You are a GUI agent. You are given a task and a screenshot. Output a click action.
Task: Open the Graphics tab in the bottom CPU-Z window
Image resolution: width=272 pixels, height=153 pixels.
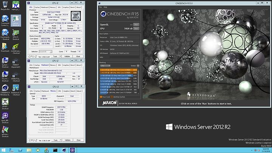(66, 91)
